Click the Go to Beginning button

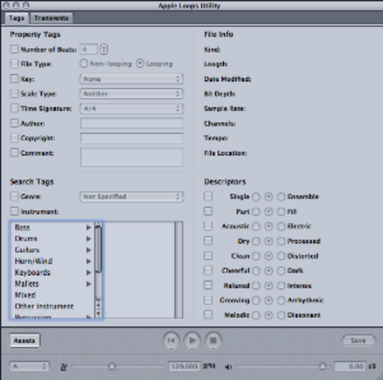pos(171,341)
